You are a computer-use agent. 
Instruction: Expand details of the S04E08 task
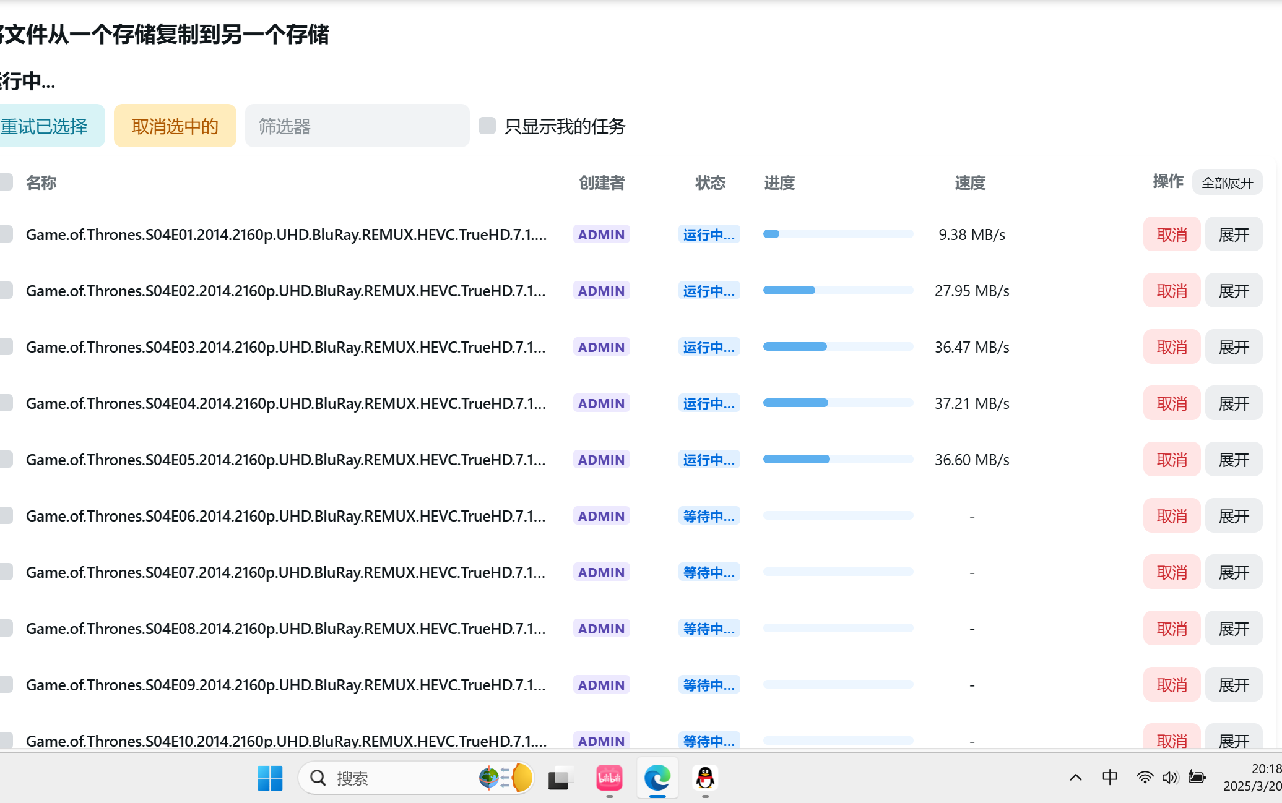1234,629
